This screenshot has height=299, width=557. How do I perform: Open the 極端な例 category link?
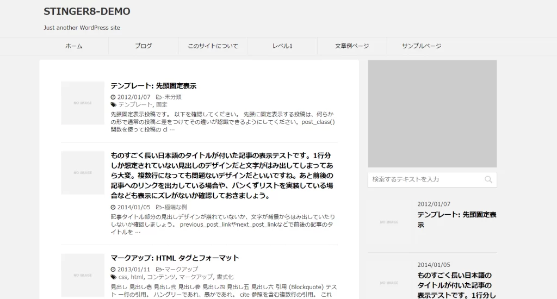(175, 207)
